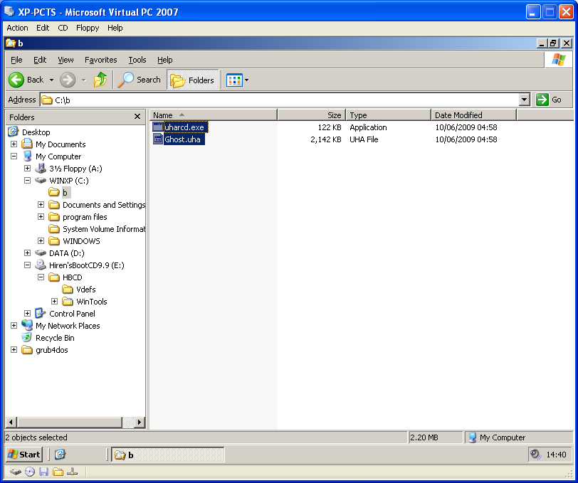
Task: Click file name Ghost.uha
Action: [x=184, y=139]
